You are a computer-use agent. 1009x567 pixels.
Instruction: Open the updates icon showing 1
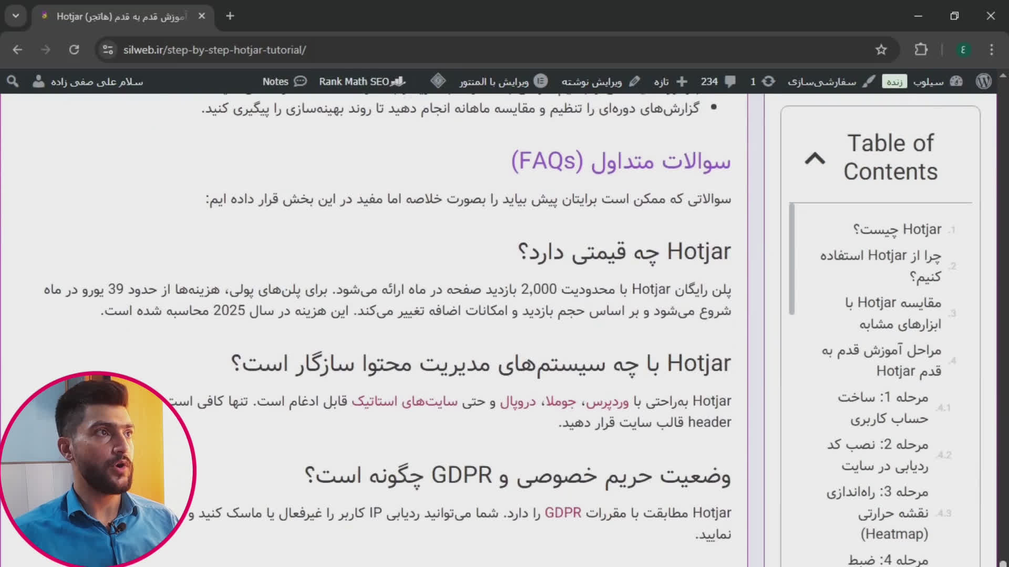763,81
